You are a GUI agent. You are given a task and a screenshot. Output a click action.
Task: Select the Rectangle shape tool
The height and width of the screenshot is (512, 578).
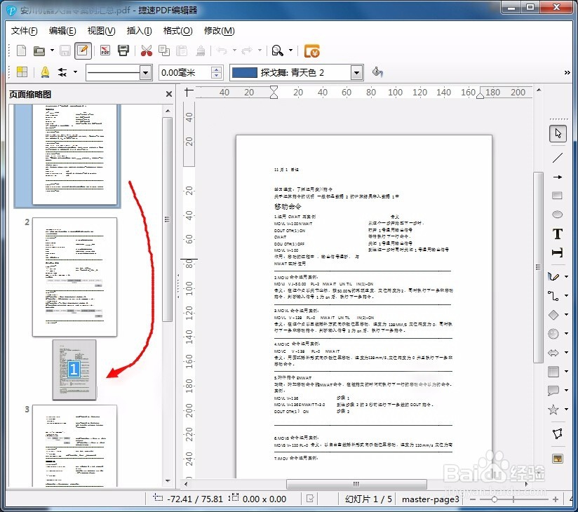click(x=557, y=196)
